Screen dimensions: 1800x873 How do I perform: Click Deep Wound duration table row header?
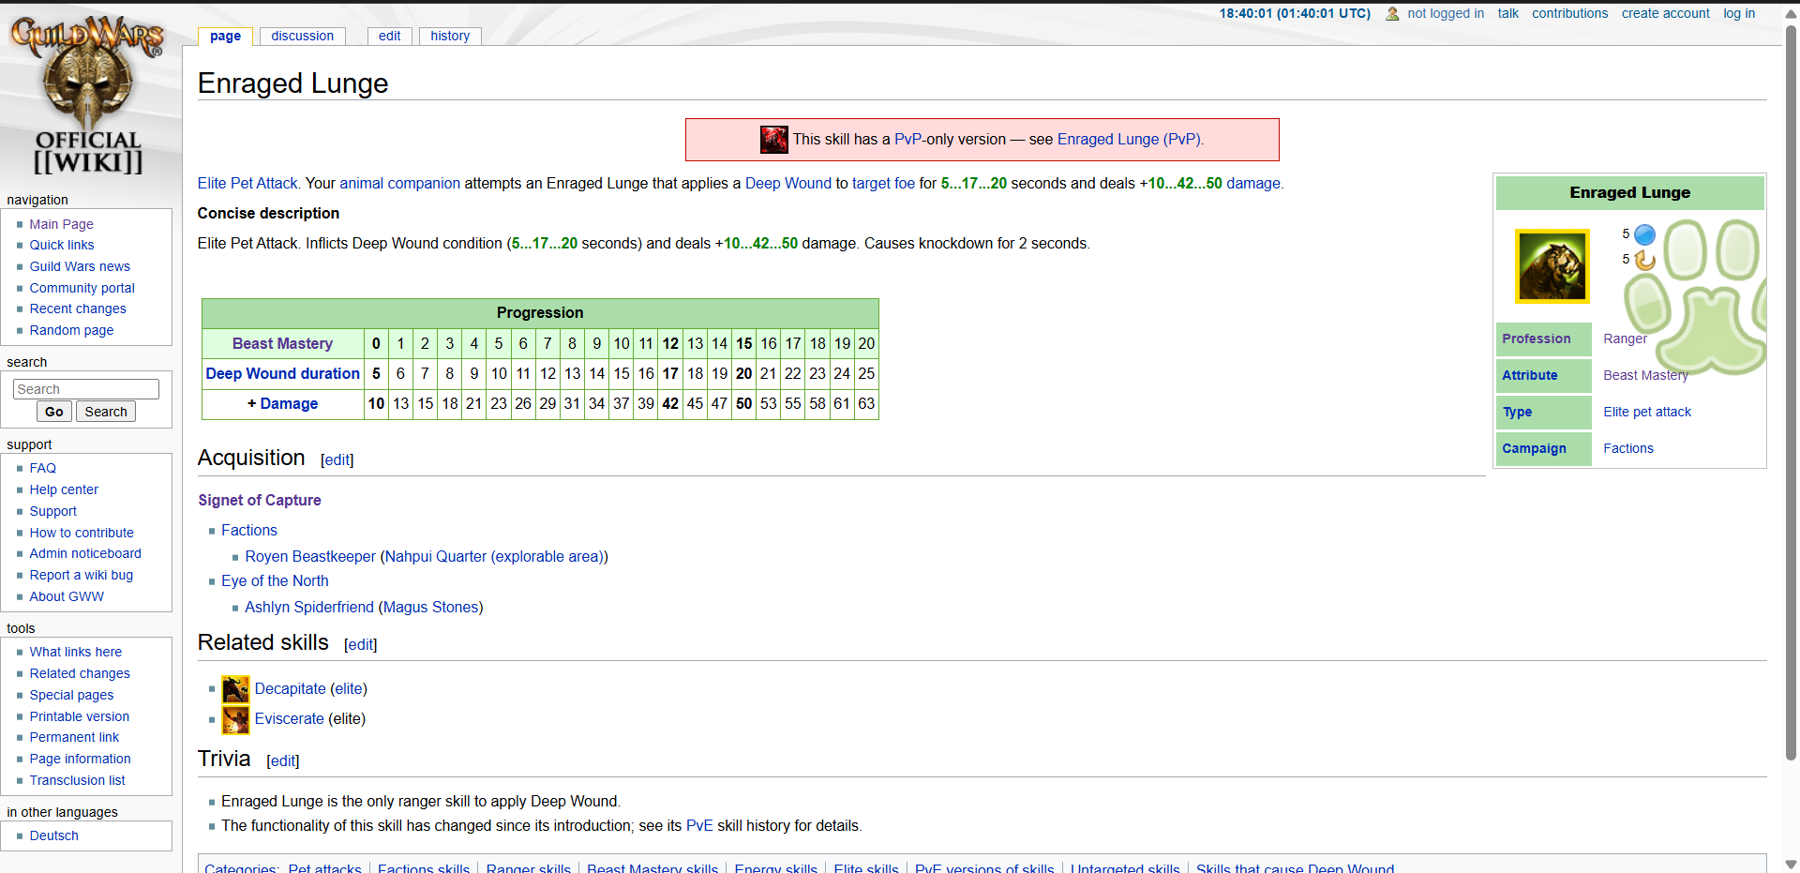pos(283,374)
